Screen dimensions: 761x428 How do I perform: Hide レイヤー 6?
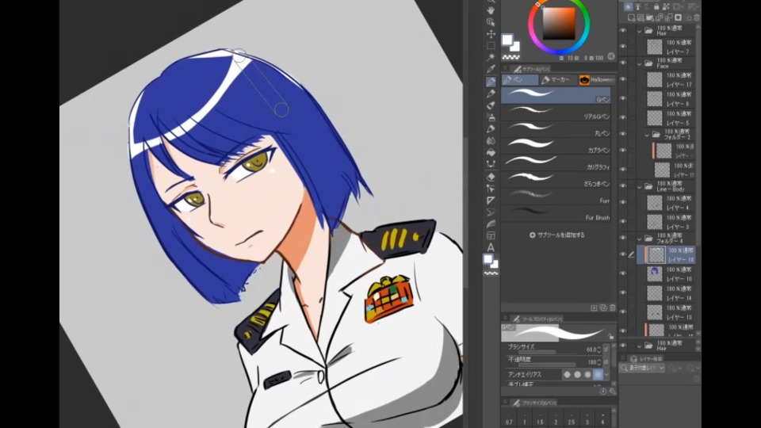click(623, 98)
